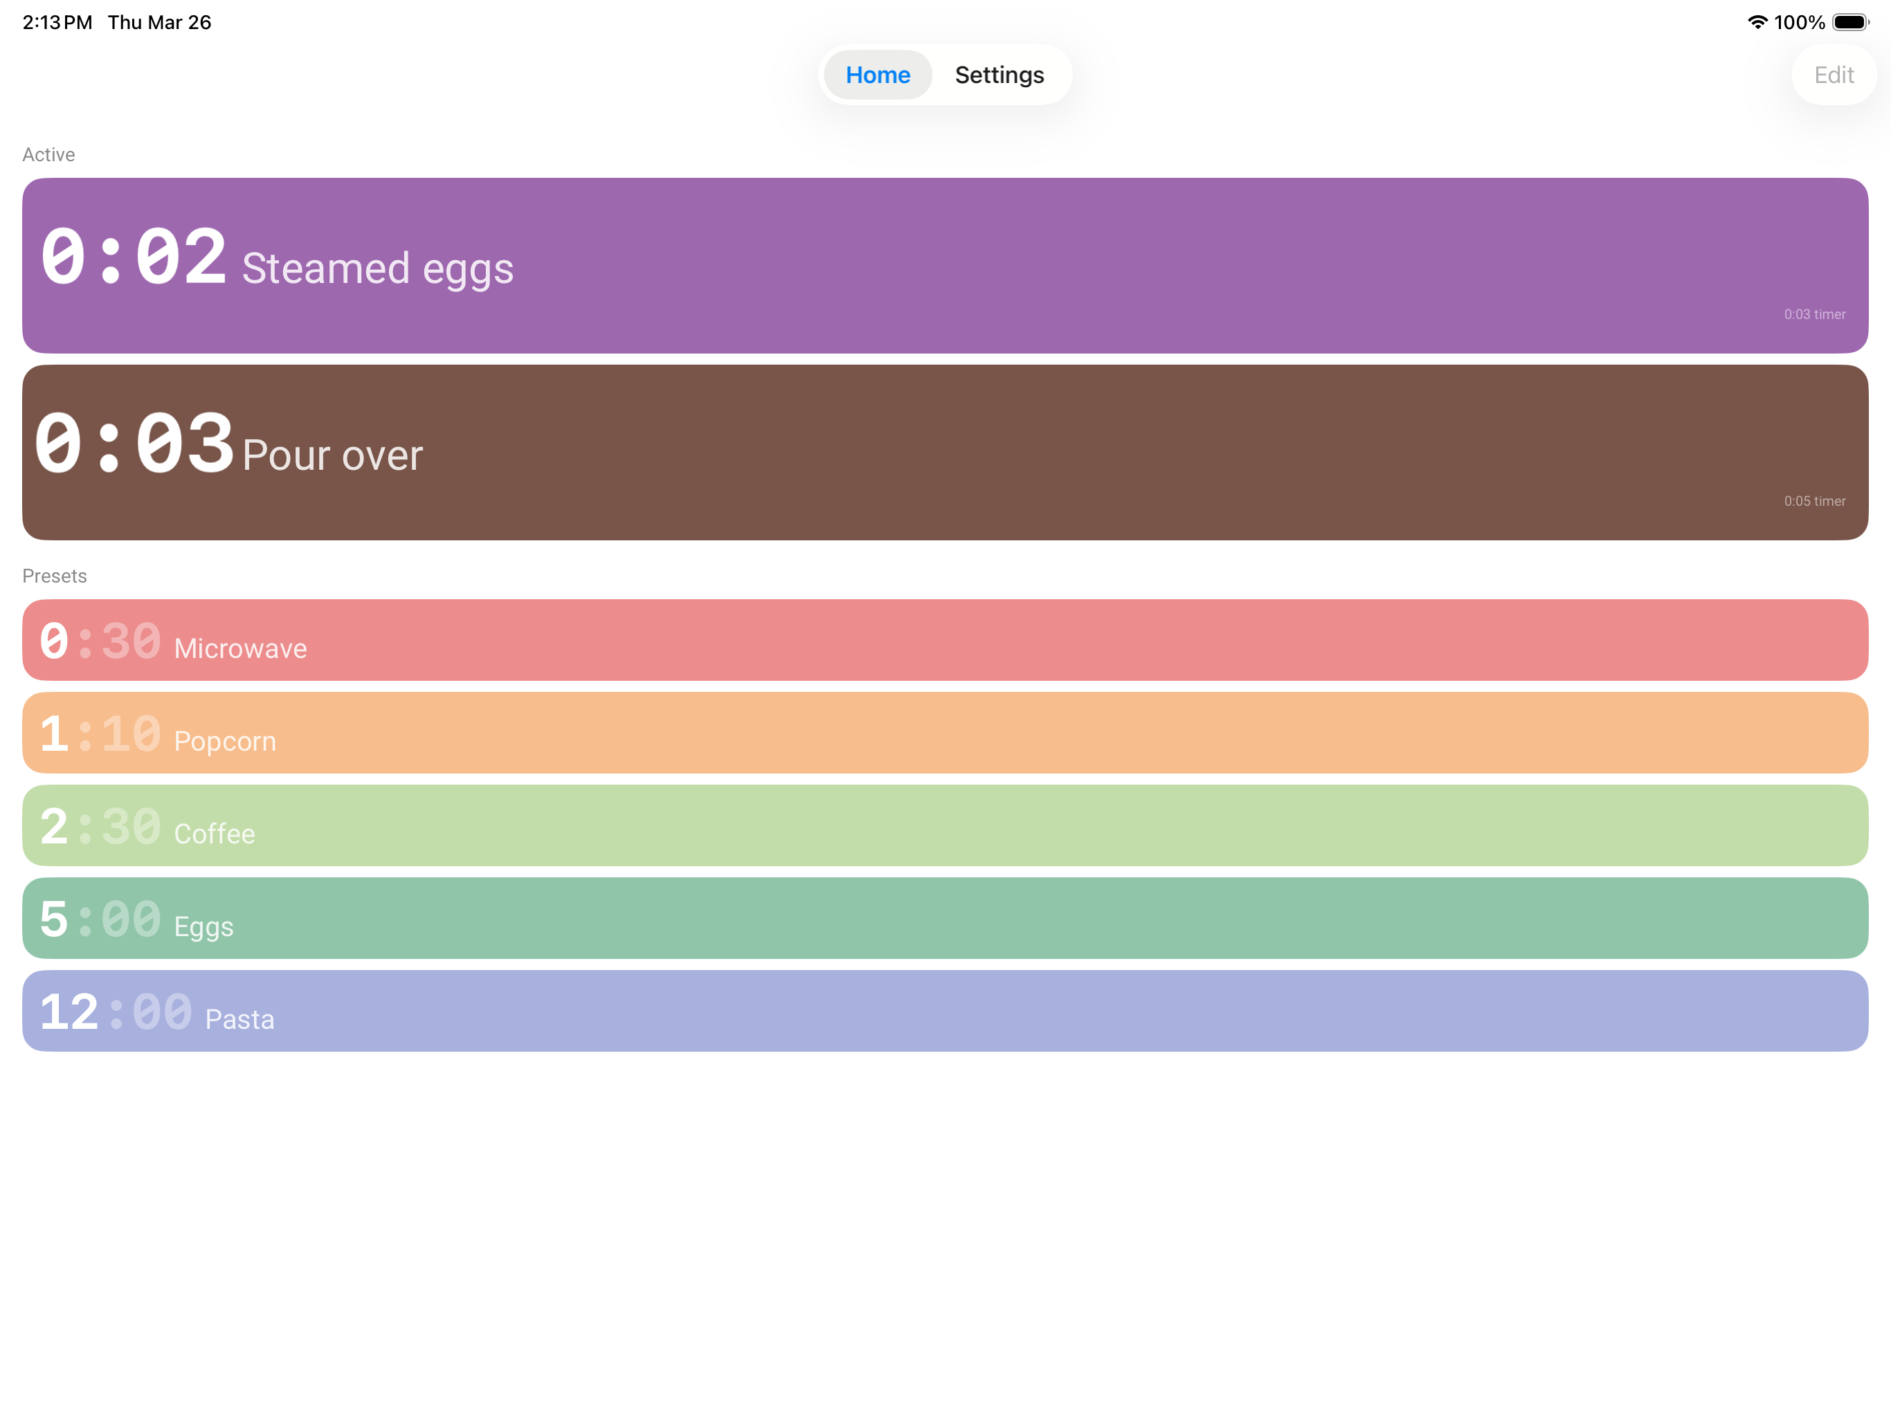Switch to the Home tab

coord(877,75)
